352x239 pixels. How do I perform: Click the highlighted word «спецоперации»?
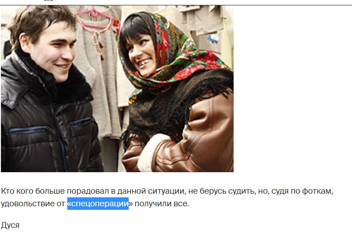click(x=98, y=204)
